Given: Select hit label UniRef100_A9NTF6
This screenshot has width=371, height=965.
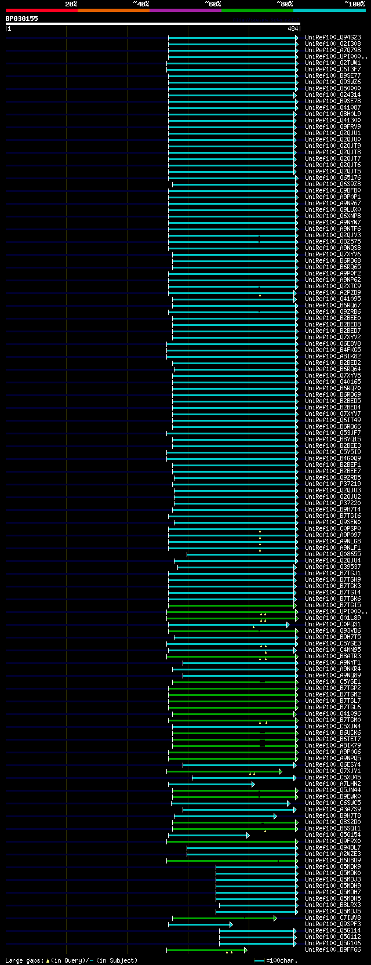Looking at the screenshot, I should coord(333,228).
